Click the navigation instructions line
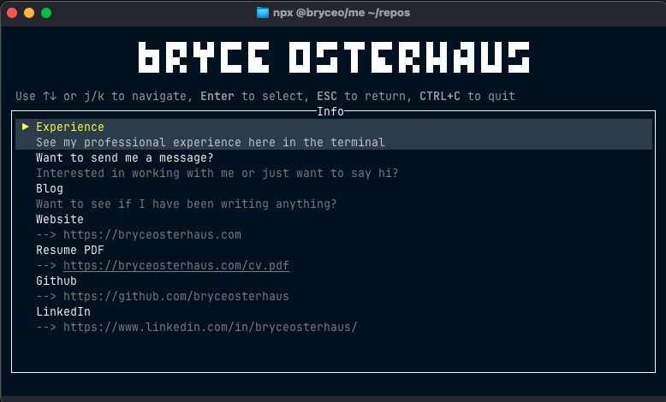This screenshot has height=402, width=666. pos(265,97)
